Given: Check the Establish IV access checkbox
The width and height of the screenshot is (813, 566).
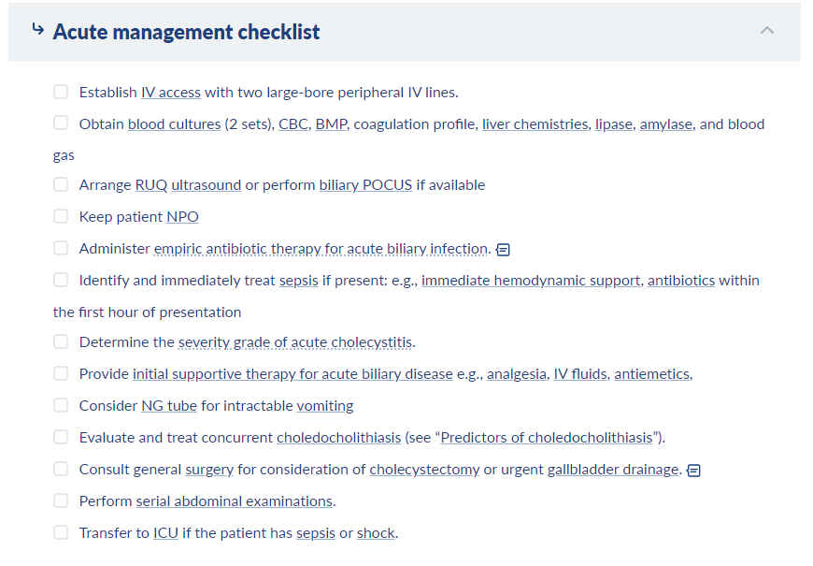Looking at the screenshot, I should click(61, 92).
